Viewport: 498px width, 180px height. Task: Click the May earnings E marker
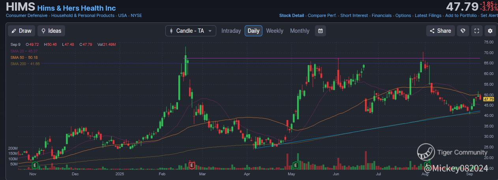(x=295, y=165)
